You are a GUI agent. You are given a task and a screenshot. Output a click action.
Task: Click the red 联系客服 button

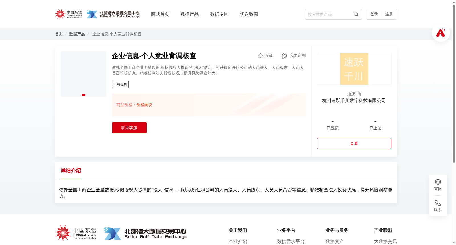coord(129,128)
